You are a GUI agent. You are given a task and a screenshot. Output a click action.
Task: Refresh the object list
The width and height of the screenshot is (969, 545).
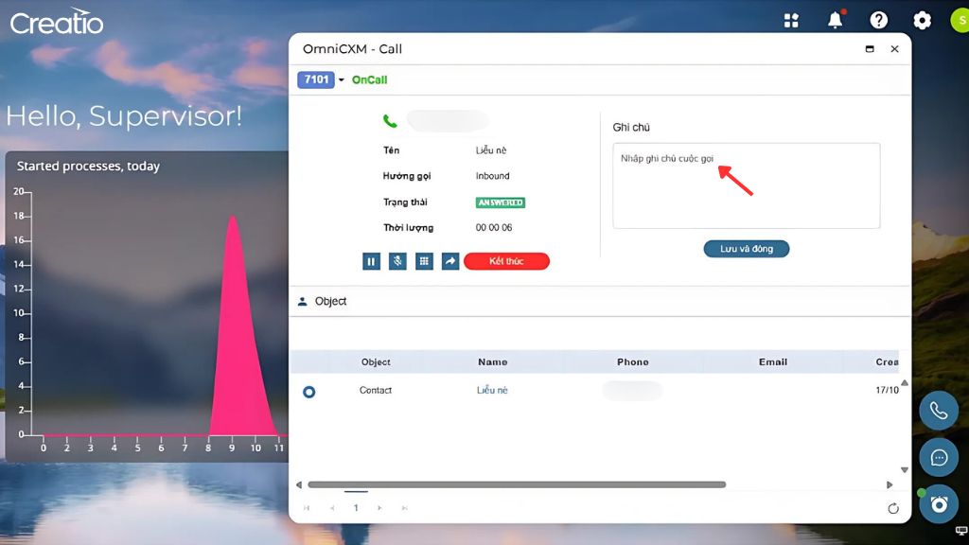(893, 508)
